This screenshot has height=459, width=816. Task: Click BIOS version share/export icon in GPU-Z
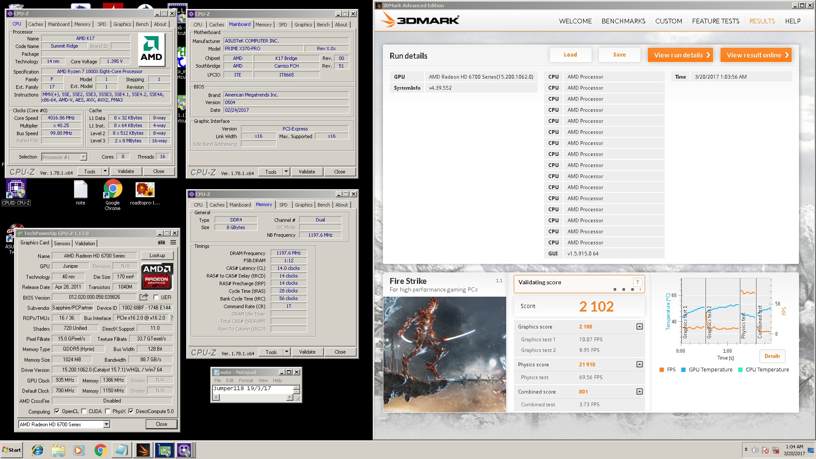point(144,297)
